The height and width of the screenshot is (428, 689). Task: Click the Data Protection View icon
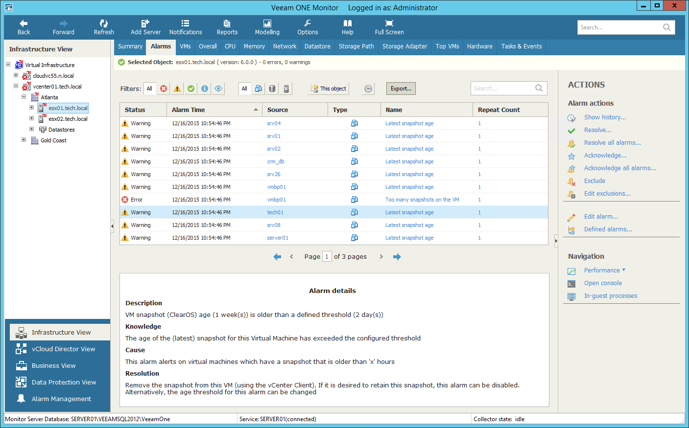pos(21,382)
